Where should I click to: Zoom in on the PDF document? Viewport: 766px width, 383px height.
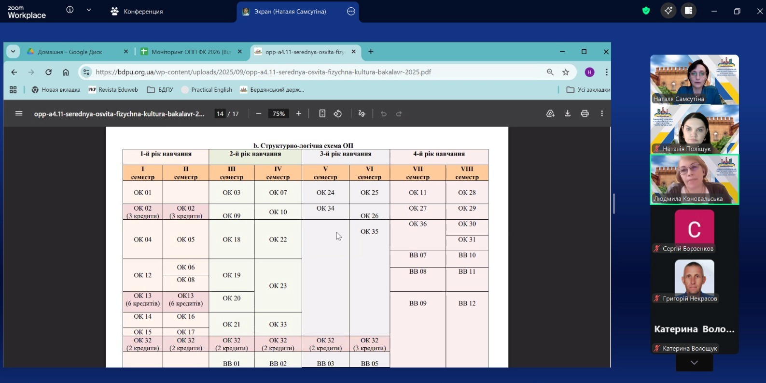point(299,113)
